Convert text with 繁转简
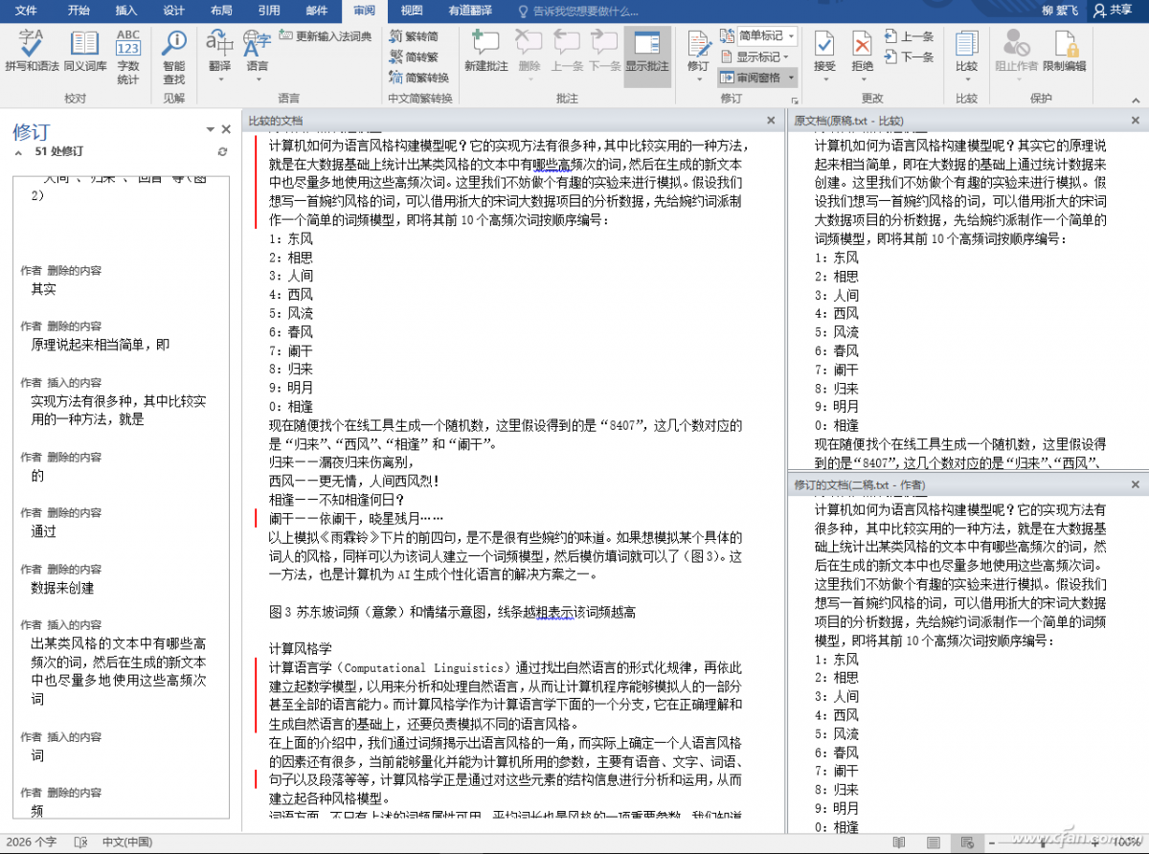Screen dimensions: 1149x854 [x=414, y=36]
